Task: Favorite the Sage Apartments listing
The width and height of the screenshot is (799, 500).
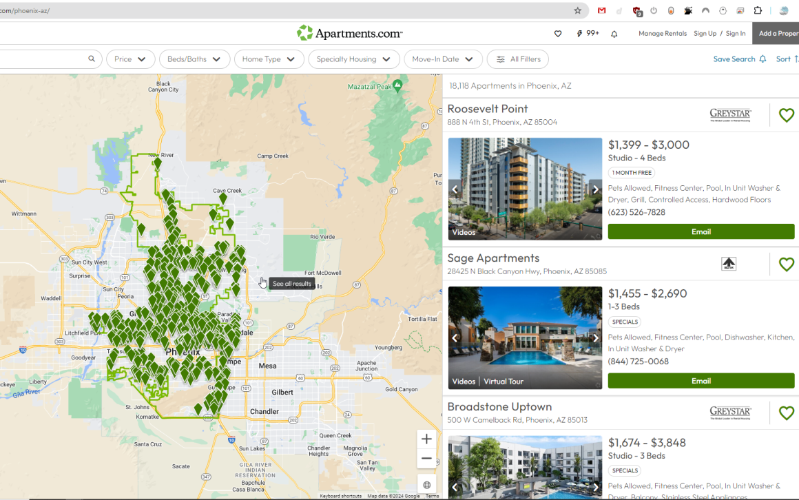Action: [786, 264]
